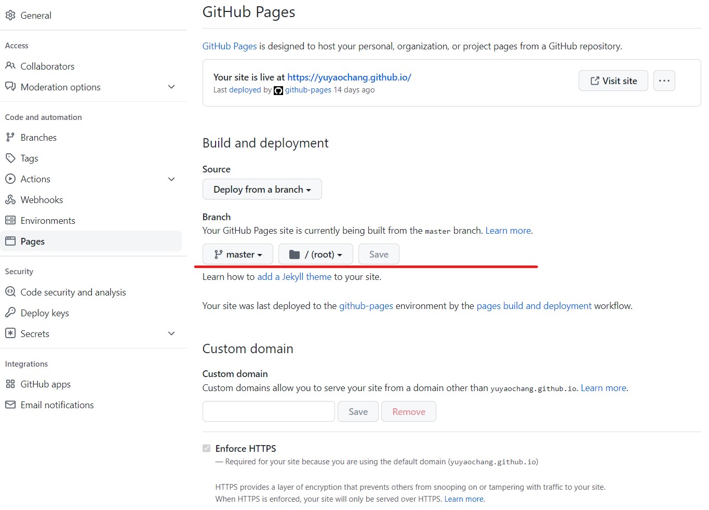Click the Email notifications envelope icon

point(10,405)
